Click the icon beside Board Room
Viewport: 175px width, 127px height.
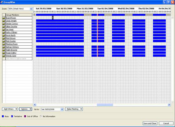(4, 18)
